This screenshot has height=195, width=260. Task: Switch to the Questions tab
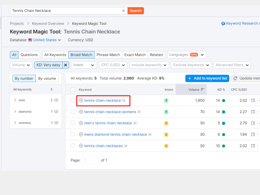pos(29,55)
